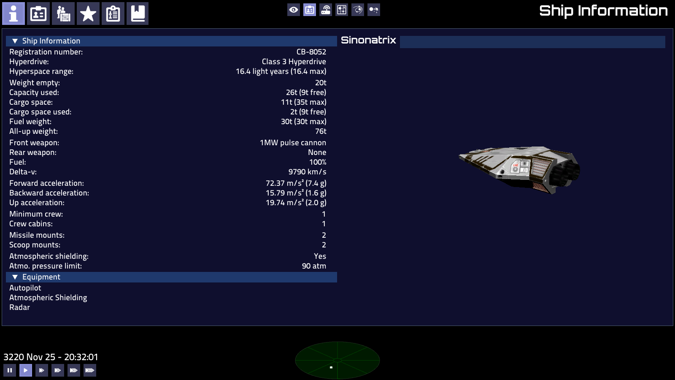Set time acceleration to fastest five-arrow speed
The width and height of the screenshot is (675, 380).
(x=90, y=370)
